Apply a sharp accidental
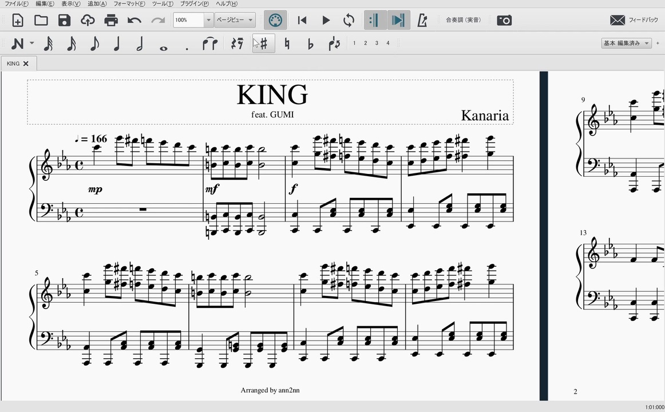Screen dimensions: 665x412 pos(264,43)
